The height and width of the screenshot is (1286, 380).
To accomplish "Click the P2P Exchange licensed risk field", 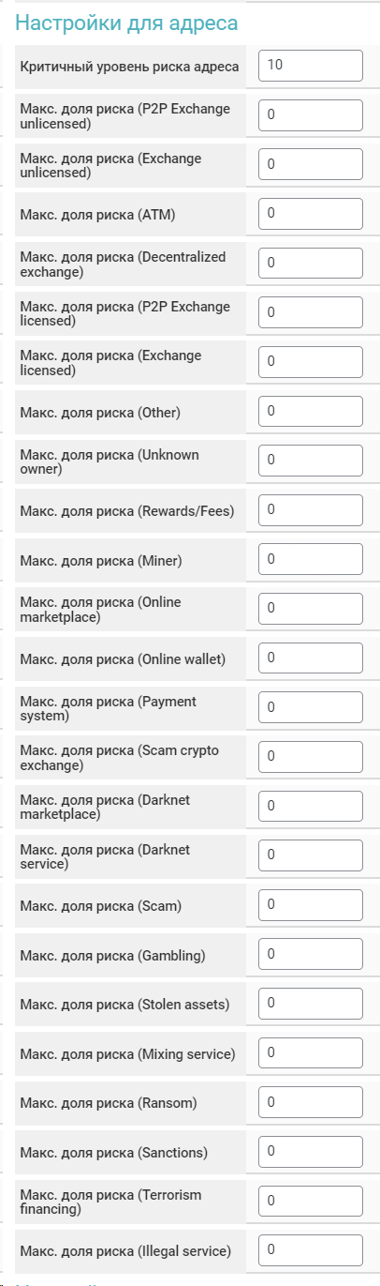I will (x=310, y=312).
